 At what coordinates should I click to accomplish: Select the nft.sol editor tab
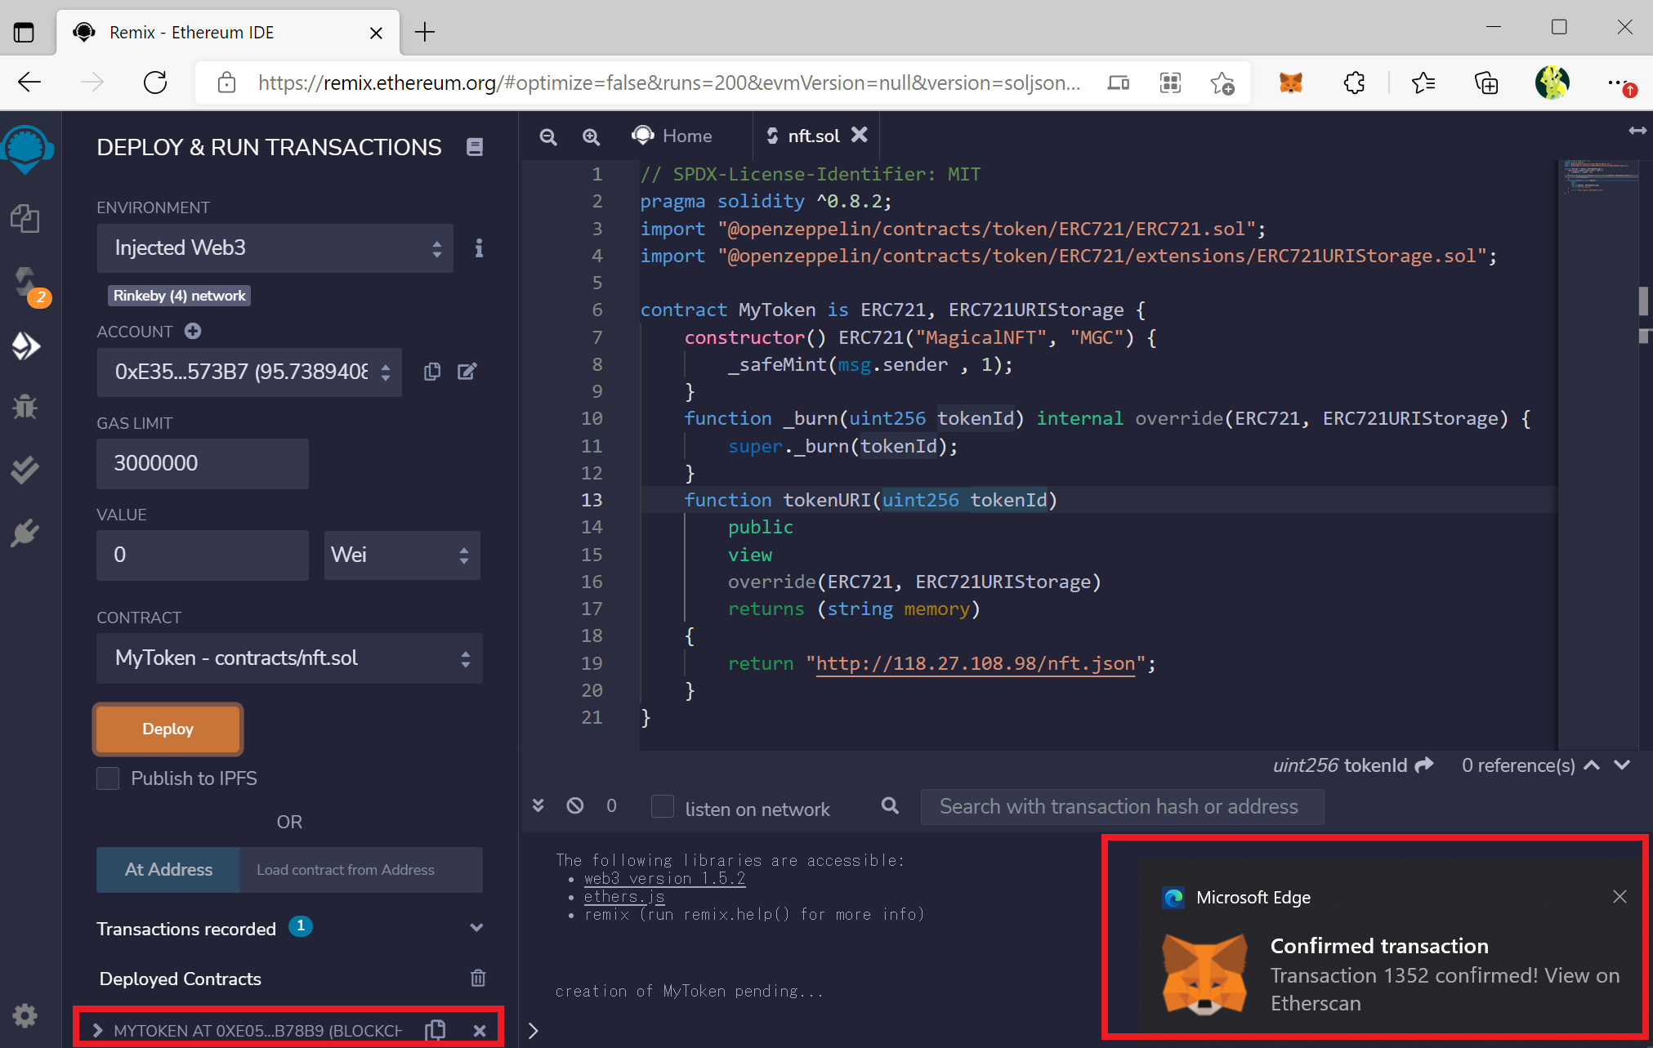click(812, 136)
